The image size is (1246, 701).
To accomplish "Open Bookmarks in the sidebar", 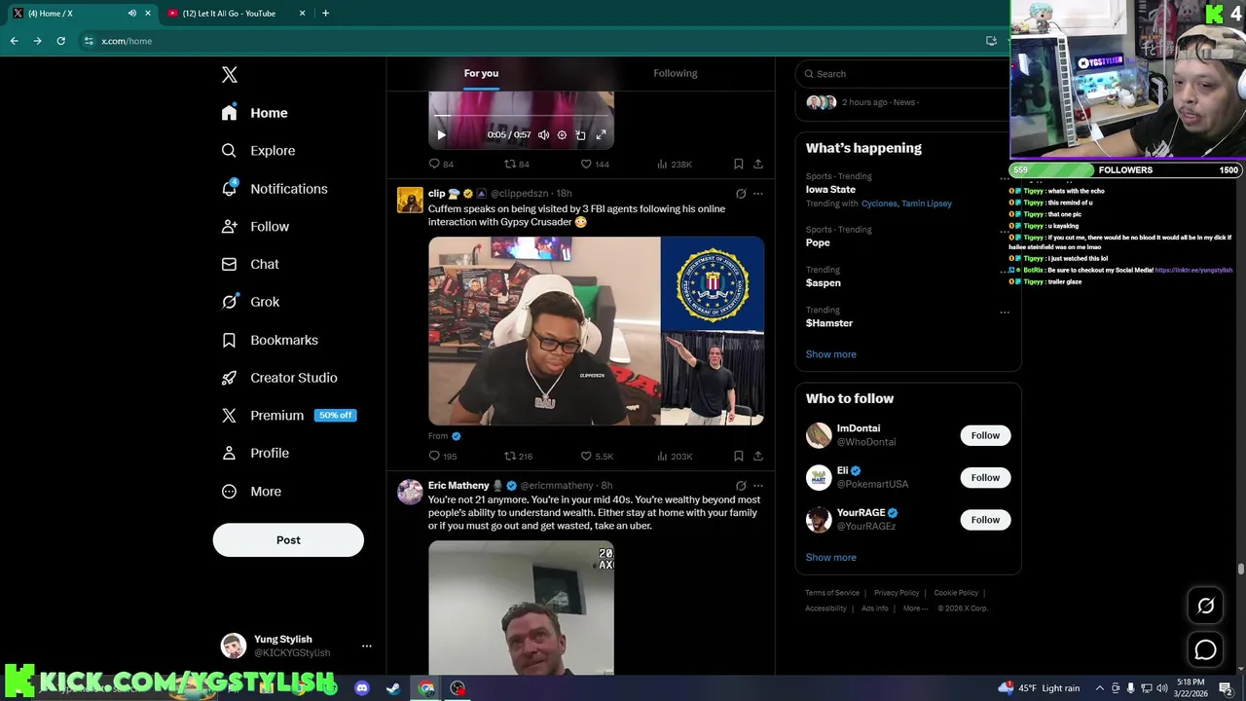I will coord(270,340).
